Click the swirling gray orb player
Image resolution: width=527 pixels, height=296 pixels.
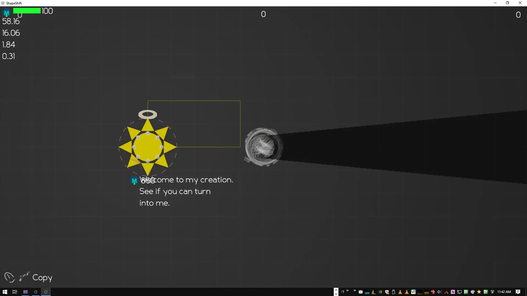tap(263, 147)
